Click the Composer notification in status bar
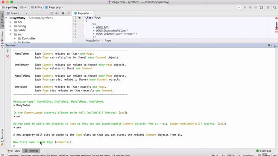The image size is (278, 156). (x=69, y=155)
